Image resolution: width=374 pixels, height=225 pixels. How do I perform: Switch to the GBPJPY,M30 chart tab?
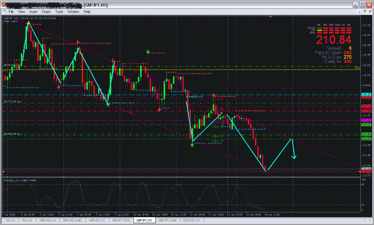(121, 220)
